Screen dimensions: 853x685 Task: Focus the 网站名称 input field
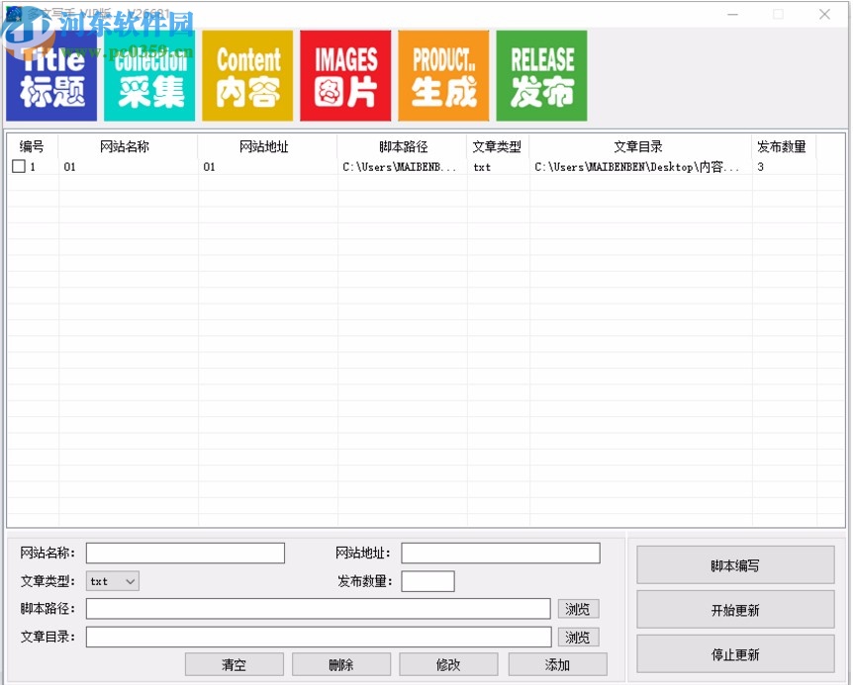185,553
